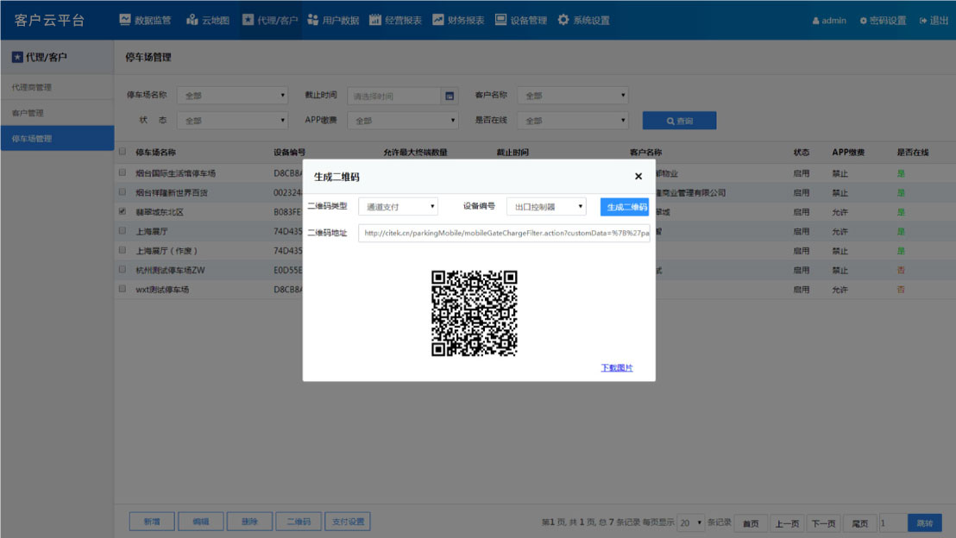This screenshot has width=956, height=538.
Task: Check the 烟台祥隆新世界百货 row checkbox
Action: 123,192
